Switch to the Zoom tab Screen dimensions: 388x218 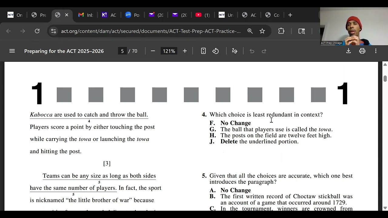133,15
